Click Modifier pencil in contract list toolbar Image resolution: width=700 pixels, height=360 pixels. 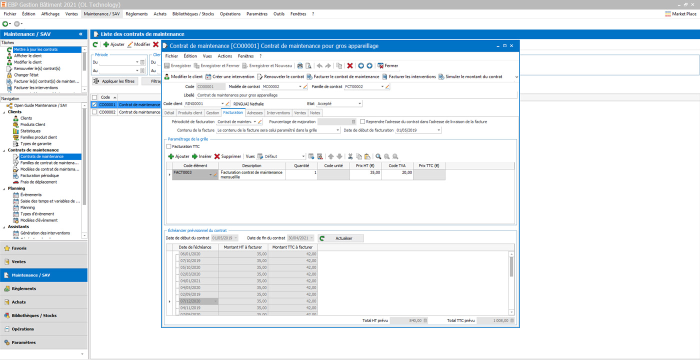tap(138, 44)
